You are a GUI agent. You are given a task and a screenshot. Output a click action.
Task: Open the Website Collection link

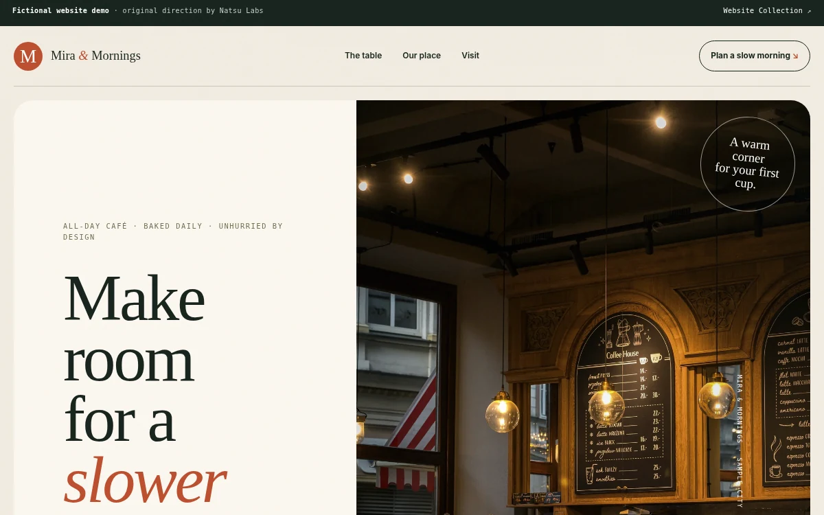pos(767,10)
